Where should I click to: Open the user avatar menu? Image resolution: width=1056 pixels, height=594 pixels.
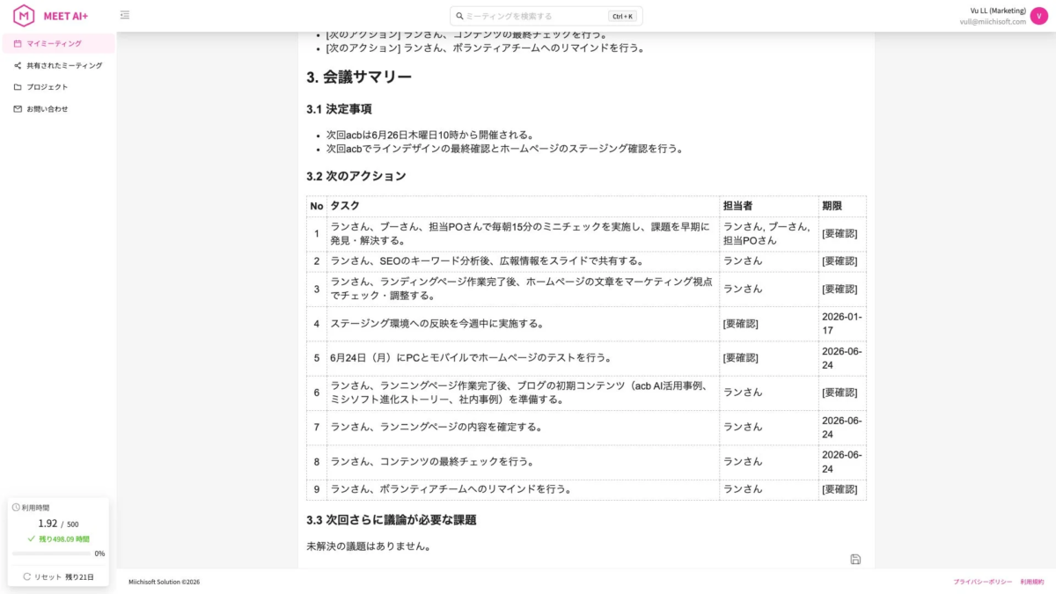(x=1038, y=15)
